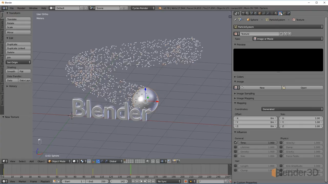
Task: Expand the History panel in the tool shelf
Action: (x=13, y=86)
